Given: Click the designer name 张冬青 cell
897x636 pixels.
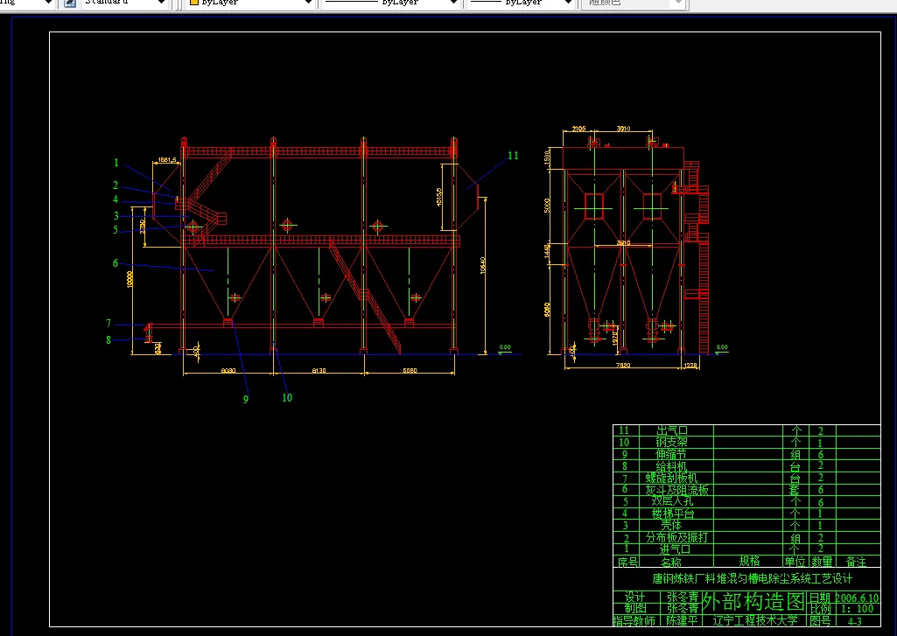Looking at the screenshot, I should 683,598.
